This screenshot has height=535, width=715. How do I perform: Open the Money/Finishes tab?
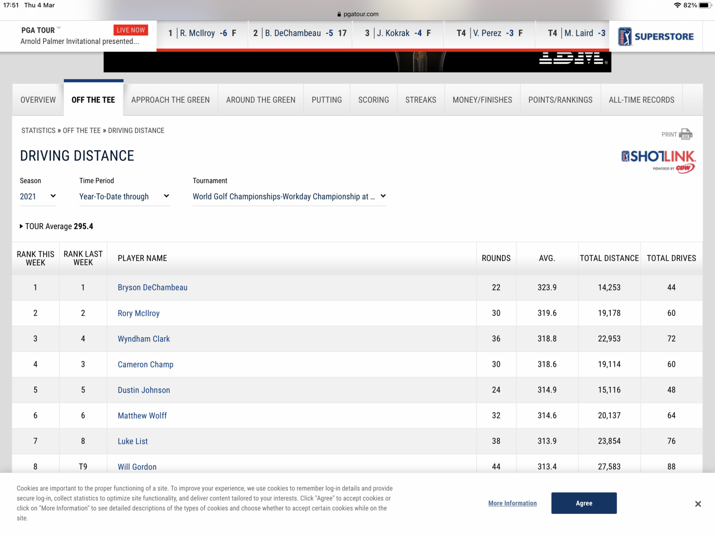pos(482,100)
